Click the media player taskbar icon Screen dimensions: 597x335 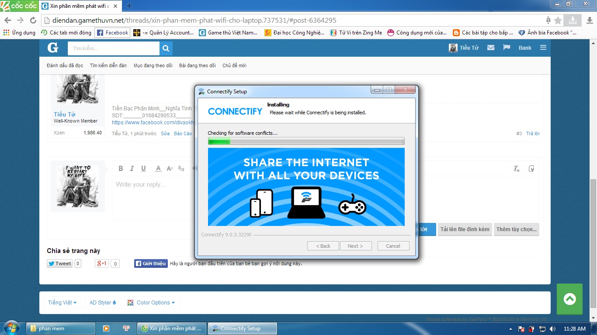click(106, 328)
